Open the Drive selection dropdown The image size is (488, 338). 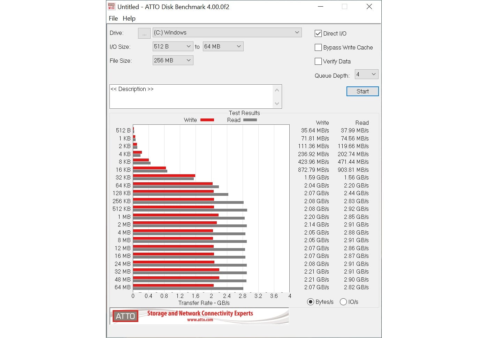pyautogui.click(x=227, y=32)
